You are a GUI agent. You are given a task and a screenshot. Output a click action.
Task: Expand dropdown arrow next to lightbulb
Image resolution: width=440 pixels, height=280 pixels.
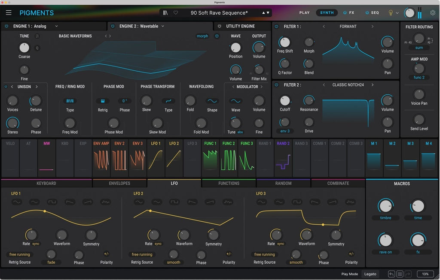coord(397,13)
